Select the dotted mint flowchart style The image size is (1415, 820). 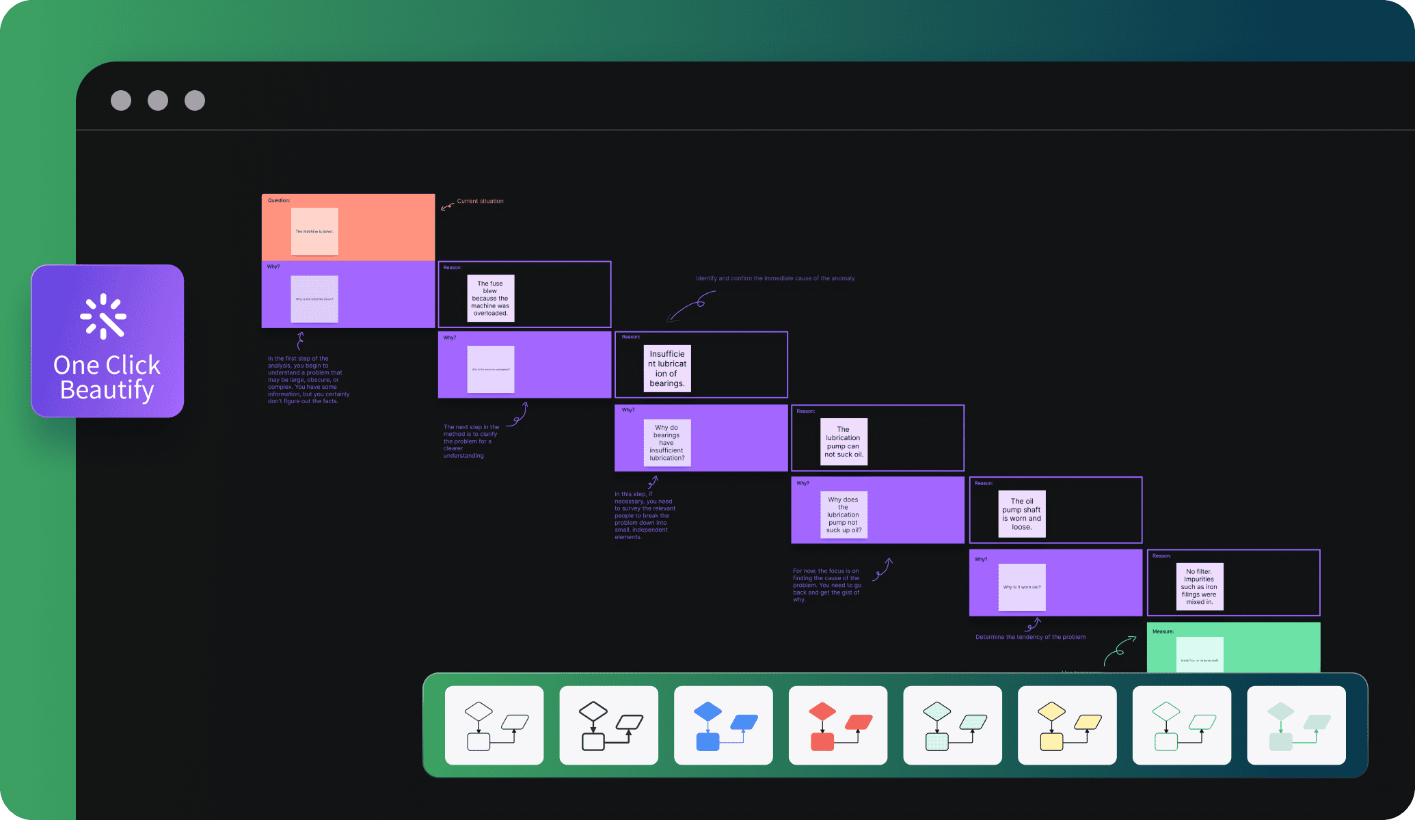tap(952, 725)
